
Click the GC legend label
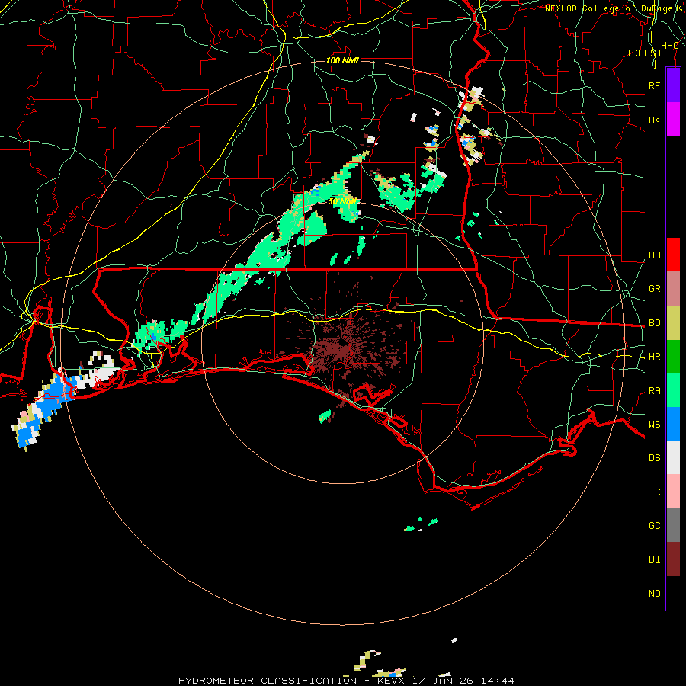654,526
